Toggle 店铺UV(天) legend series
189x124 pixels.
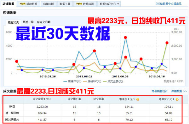tap(92, 81)
